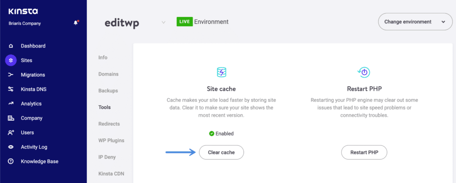The width and height of the screenshot is (456, 183).
Task: Click the Environment label text
Action: (x=212, y=22)
